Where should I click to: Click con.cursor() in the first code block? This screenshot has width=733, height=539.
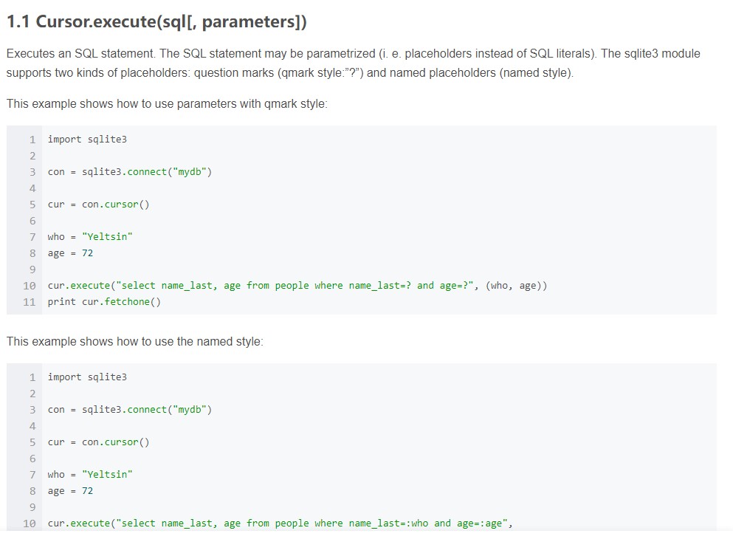(115, 205)
